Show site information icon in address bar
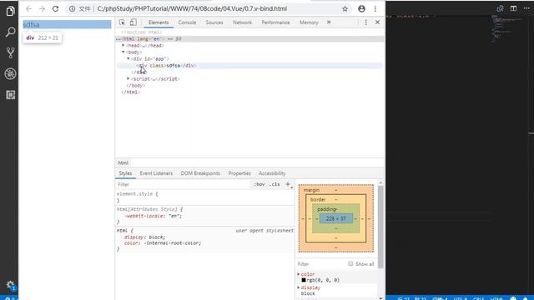Screen dimensions: 534x300 coord(72,9)
